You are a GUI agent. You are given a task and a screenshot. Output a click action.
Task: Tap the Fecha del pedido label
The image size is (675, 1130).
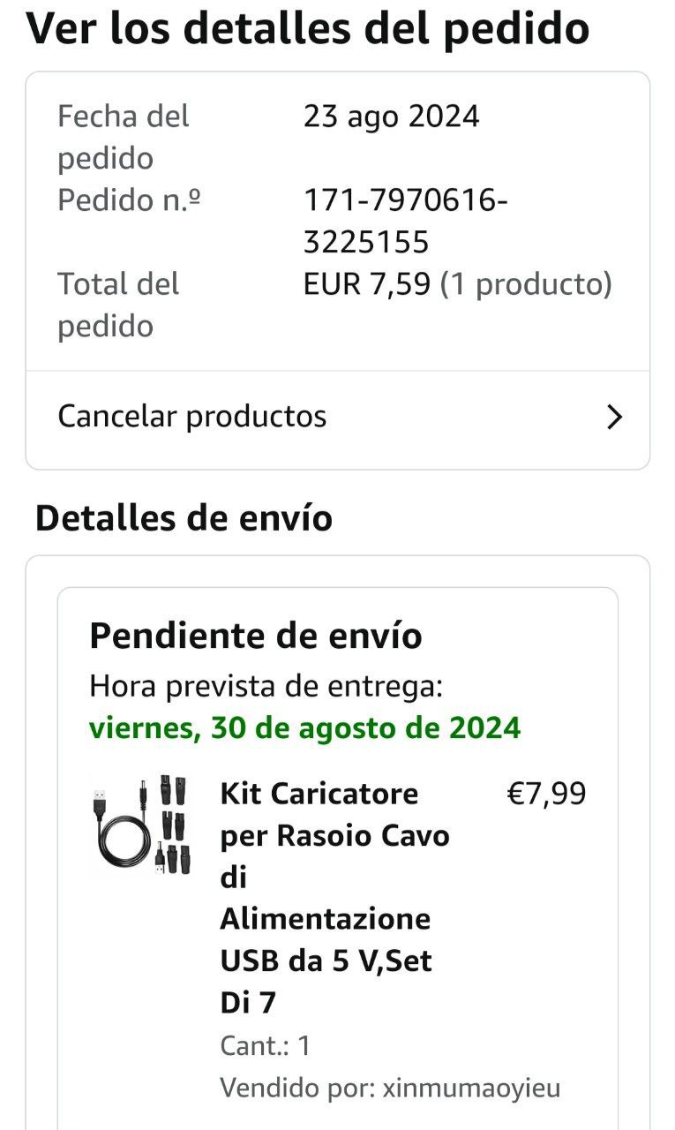click(x=124, y=137)
